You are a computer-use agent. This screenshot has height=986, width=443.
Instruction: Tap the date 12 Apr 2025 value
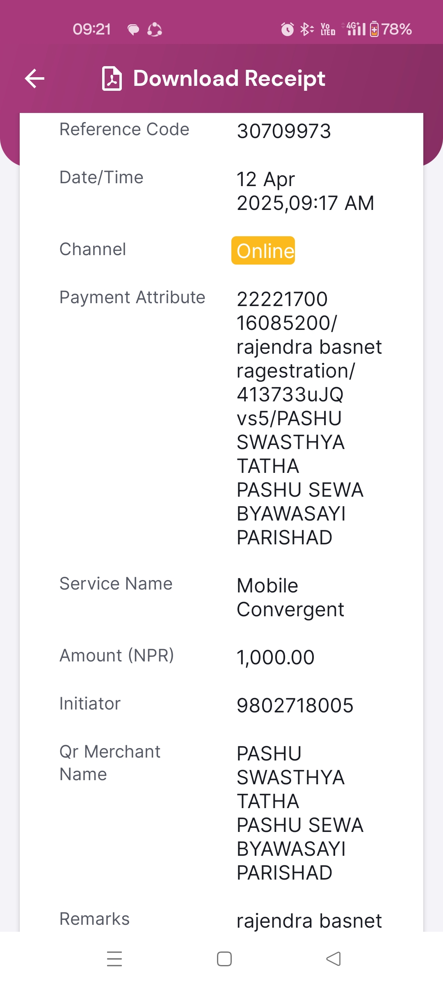306,191
